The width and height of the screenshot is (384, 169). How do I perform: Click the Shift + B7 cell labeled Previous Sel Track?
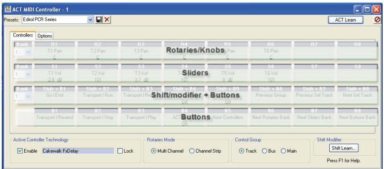(314, 96)
